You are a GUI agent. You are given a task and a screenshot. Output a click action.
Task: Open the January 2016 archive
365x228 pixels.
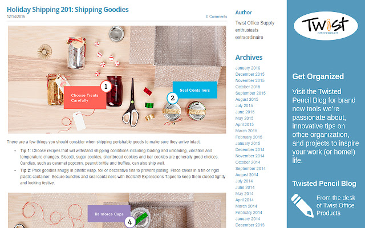(x=248, y=68)
